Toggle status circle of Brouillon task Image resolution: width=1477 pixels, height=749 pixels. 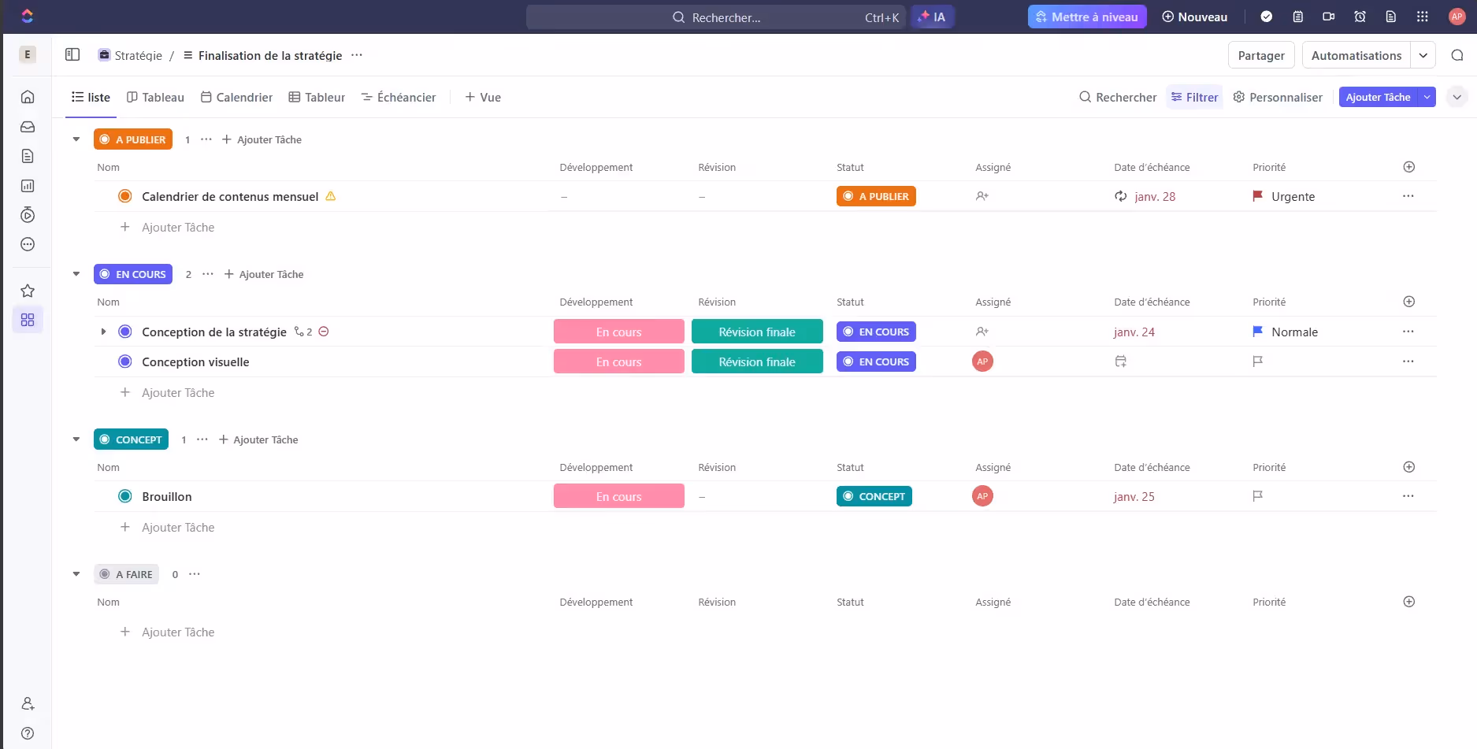tap(124, 496)
